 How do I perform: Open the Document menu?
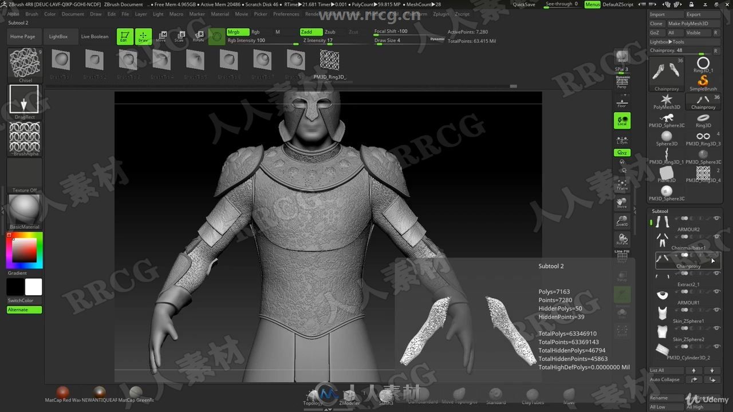pyautogui.click(x=73, y=14)
